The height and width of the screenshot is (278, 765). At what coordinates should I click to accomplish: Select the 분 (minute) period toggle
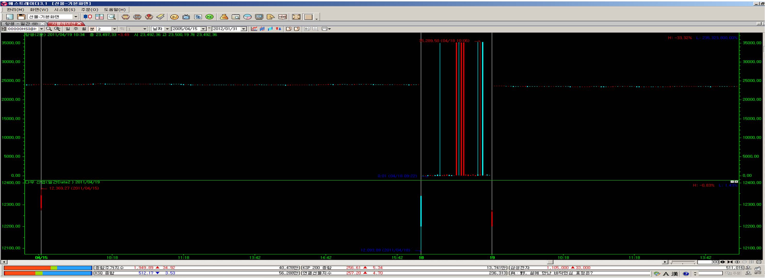(92, 29)
